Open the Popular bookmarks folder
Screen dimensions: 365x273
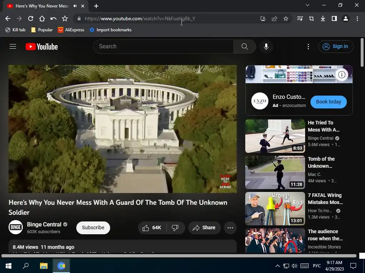point(42,30)
